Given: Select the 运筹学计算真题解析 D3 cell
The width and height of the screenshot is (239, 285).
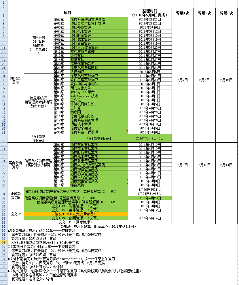Looking at the screenshot, I should click(x=76, y=202).
